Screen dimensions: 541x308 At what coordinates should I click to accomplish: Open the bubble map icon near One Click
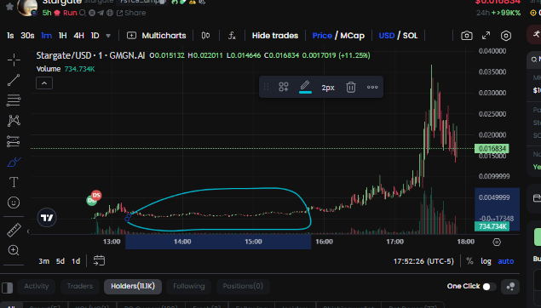click(510, 287)
